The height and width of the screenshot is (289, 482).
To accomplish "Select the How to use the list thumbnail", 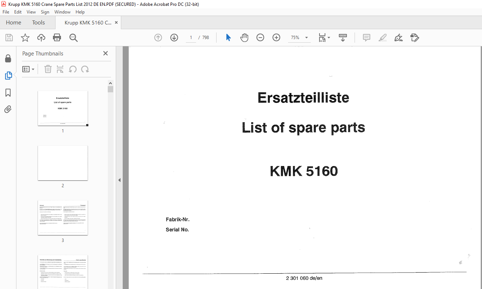I will point(63,272).
